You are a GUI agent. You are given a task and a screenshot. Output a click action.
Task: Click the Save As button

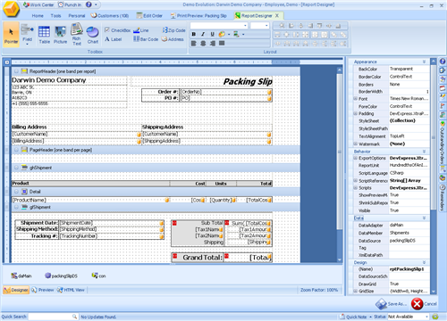click(x=392, y=304)
